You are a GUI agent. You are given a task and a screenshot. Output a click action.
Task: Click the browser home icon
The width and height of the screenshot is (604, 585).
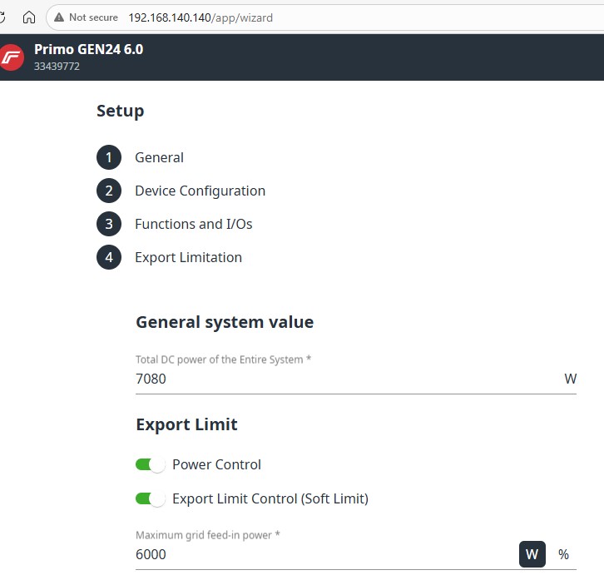(x=29, y=17)
